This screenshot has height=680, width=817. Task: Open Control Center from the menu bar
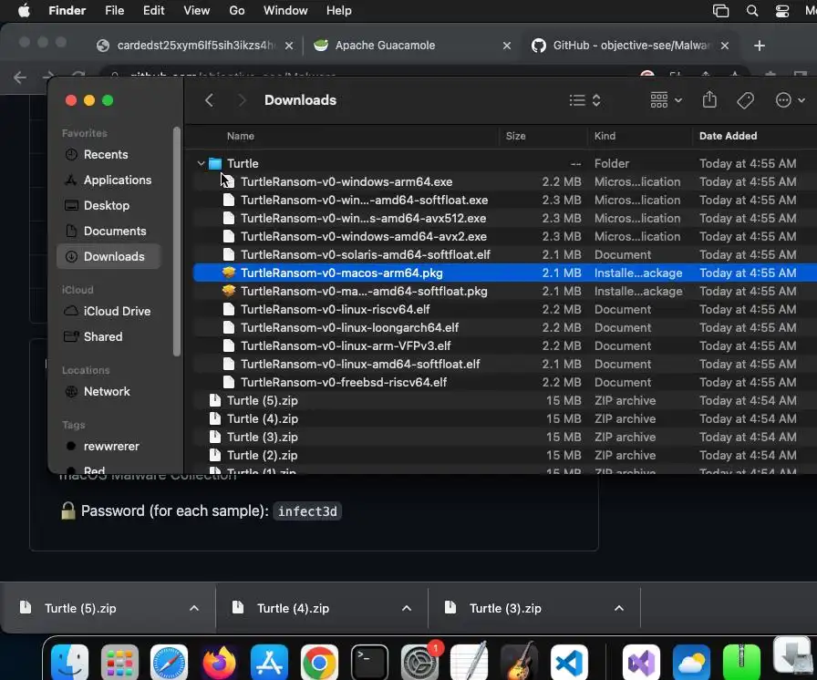(x=782, y=11)
